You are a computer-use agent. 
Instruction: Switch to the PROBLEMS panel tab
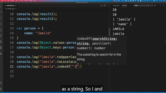[116, 5]
